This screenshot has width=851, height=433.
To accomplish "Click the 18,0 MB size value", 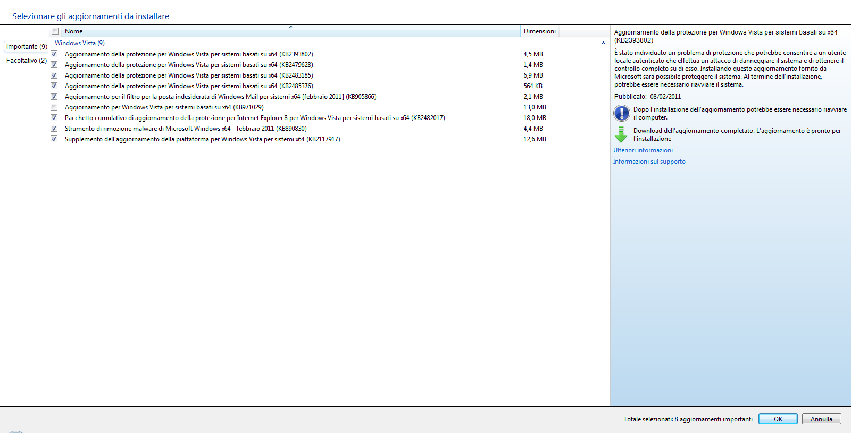I will coord(535,118).
